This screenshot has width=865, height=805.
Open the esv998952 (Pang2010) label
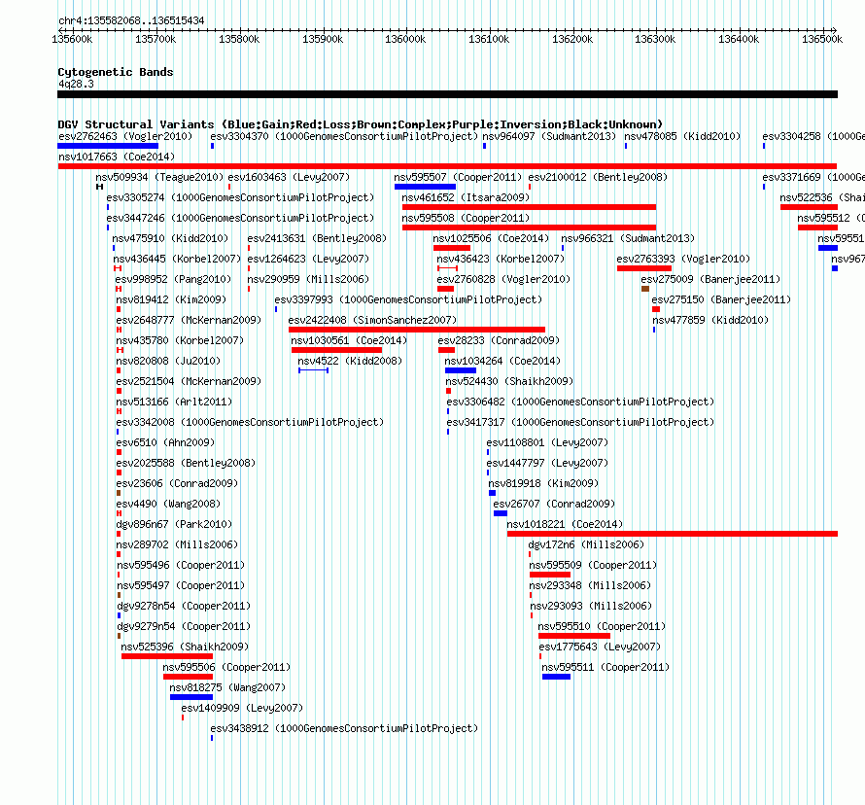(x=174, y=279)
